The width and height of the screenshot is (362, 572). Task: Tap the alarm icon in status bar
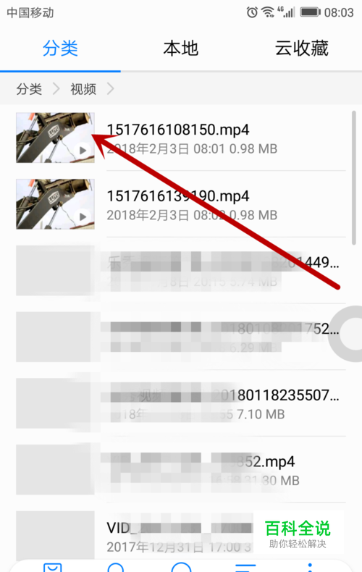[252, 12]
